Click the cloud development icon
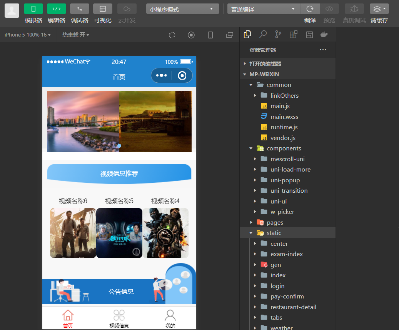 pyautogui.click(x=127, y=9)
